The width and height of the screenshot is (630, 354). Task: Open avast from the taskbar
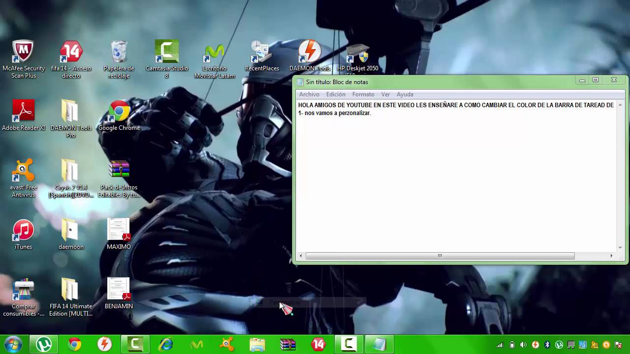pos(227,344)
